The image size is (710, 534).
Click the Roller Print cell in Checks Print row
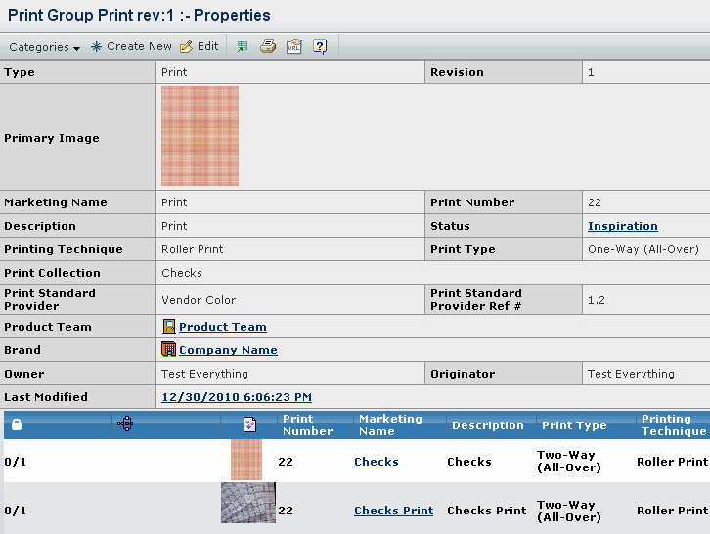tap(673, 511)
